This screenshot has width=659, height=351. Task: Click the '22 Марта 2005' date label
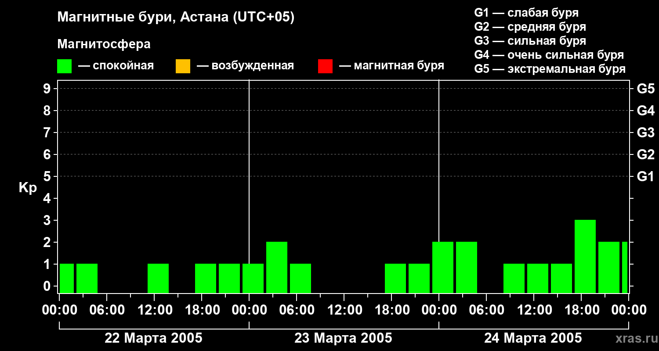(x=153, y=338)
